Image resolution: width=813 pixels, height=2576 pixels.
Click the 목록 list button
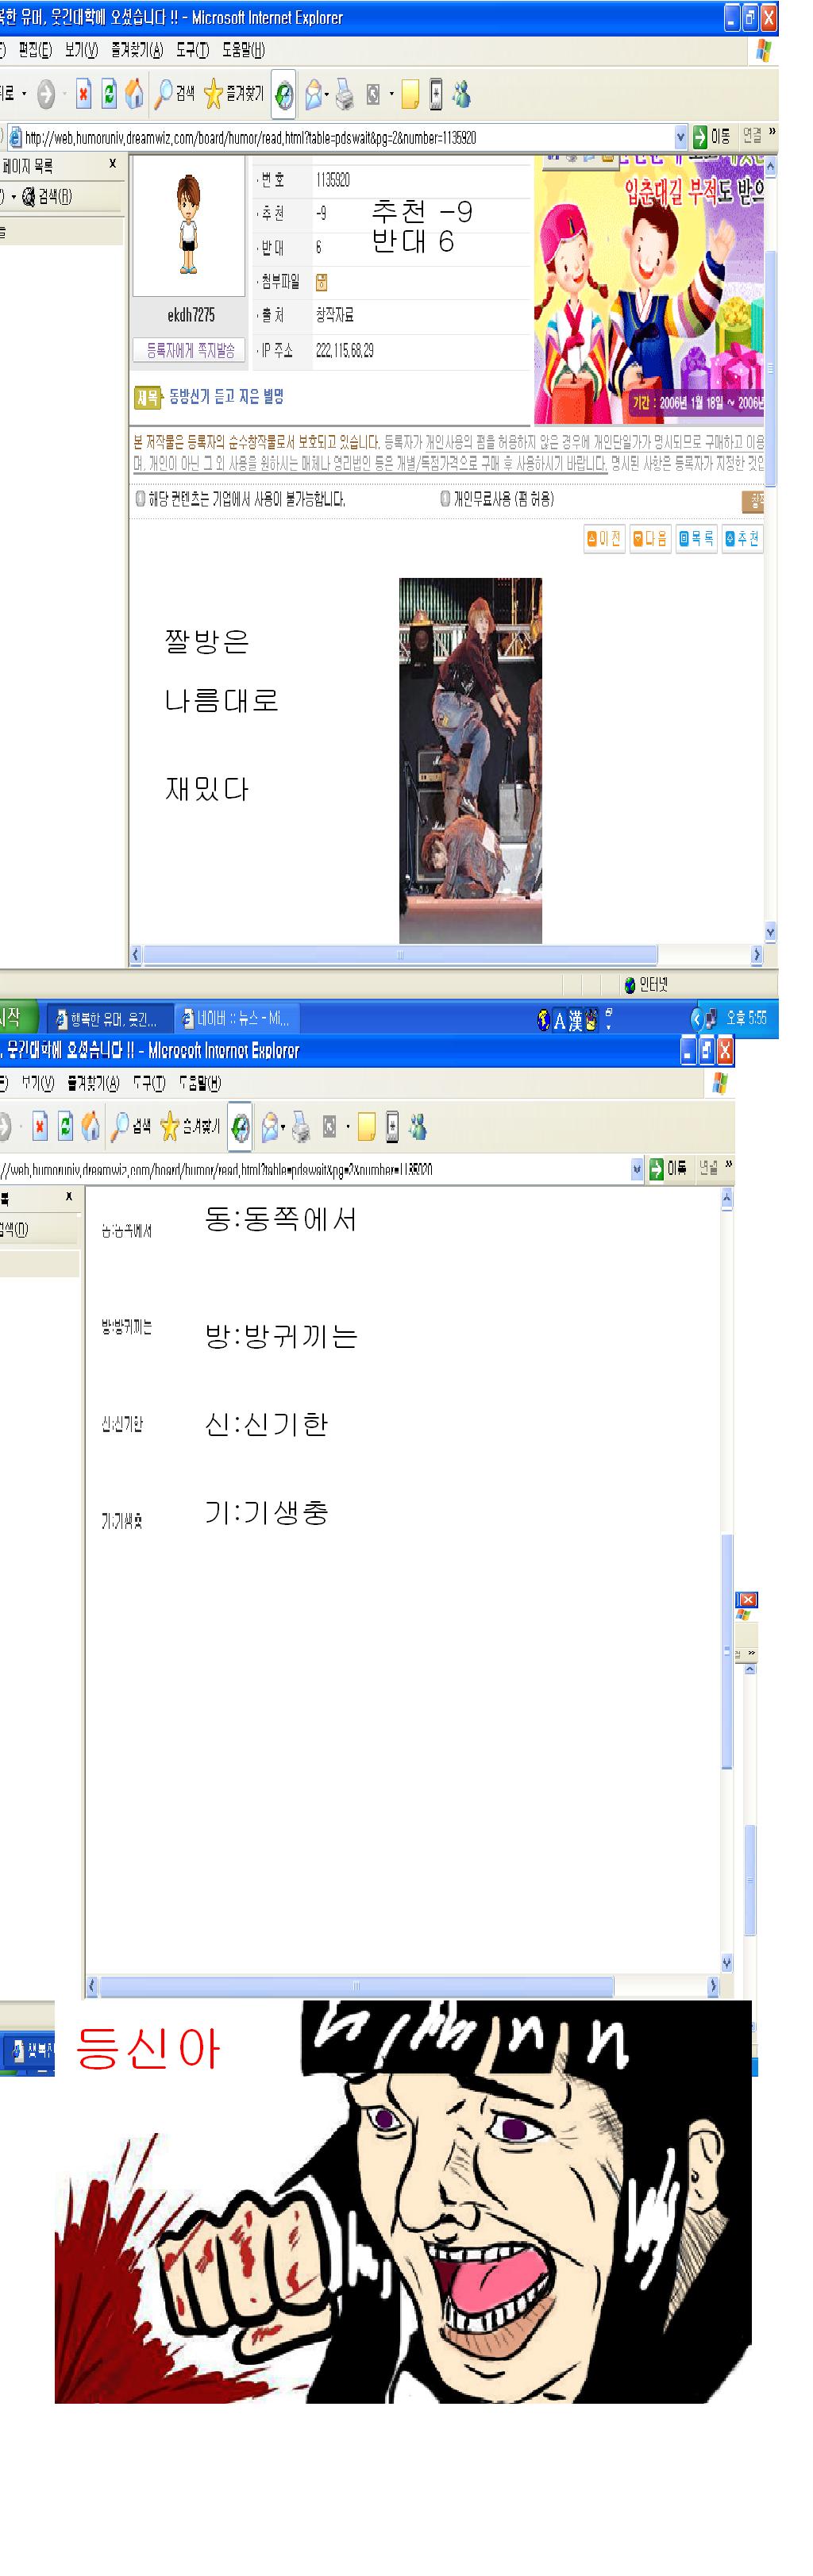click(x=696, y=539)
